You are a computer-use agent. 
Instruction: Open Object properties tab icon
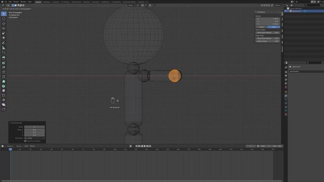tap(286, 92)
